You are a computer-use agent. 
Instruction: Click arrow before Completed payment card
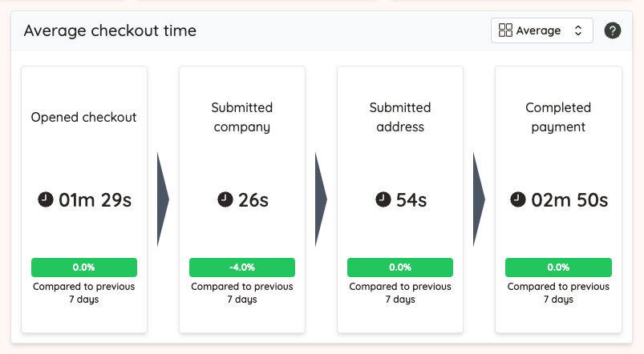[480, 199]
